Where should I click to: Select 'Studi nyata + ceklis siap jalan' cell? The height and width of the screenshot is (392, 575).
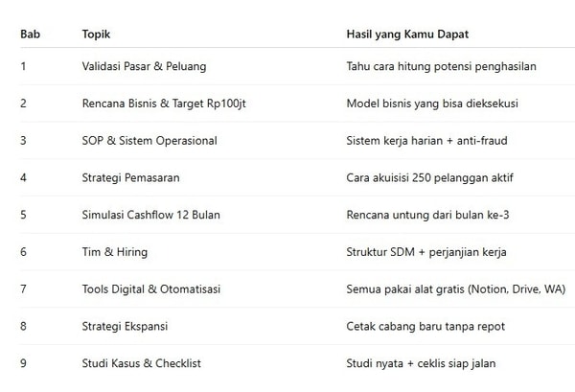click(x=421, y=363)
